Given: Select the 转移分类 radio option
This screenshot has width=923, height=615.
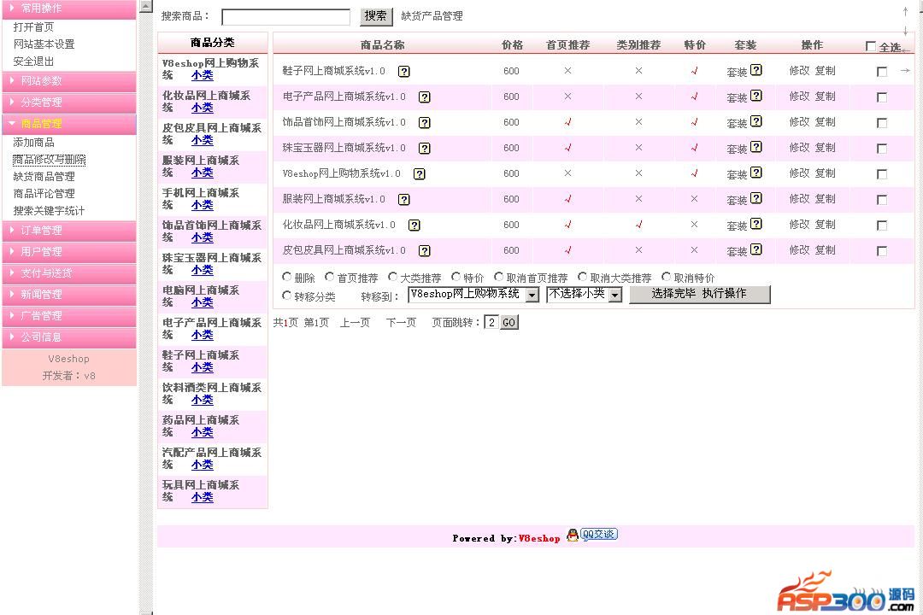Looking at the screenshot, I should pos(286,296).
